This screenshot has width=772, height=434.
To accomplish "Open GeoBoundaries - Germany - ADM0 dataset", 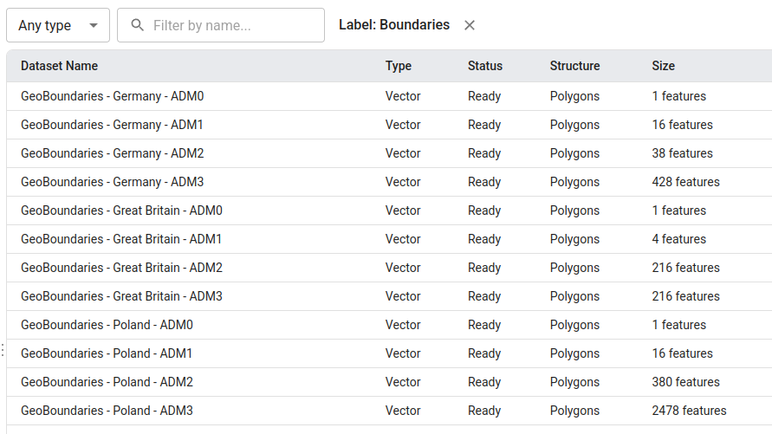I will tap(112, 96).
